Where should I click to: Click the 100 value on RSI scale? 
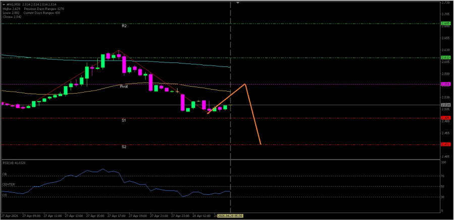pyautogui.click(x=443, y=163)
